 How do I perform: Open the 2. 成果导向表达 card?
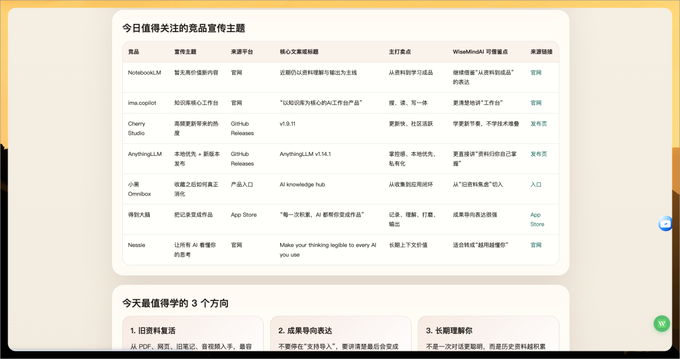pyautogui.click(x=341, y=333)
